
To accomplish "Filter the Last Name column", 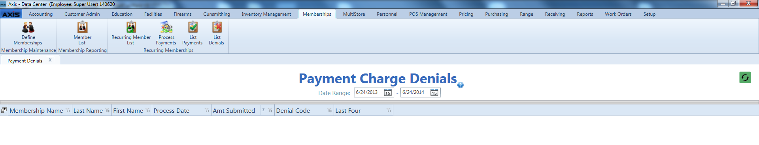I will pos(108,110).
